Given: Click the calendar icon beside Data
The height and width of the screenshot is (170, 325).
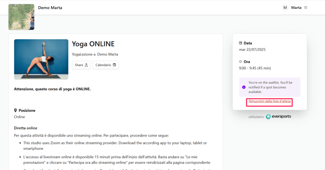Looking at the screenshot, I should click(240, 43).
